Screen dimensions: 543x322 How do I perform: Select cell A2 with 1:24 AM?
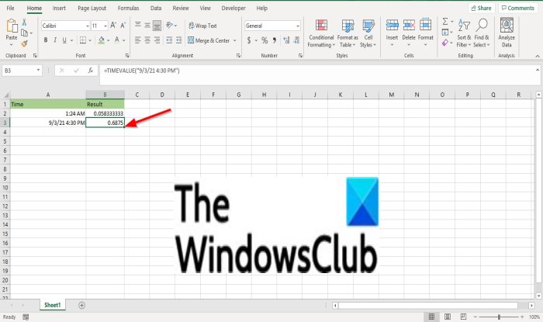[x=48, y=113]
